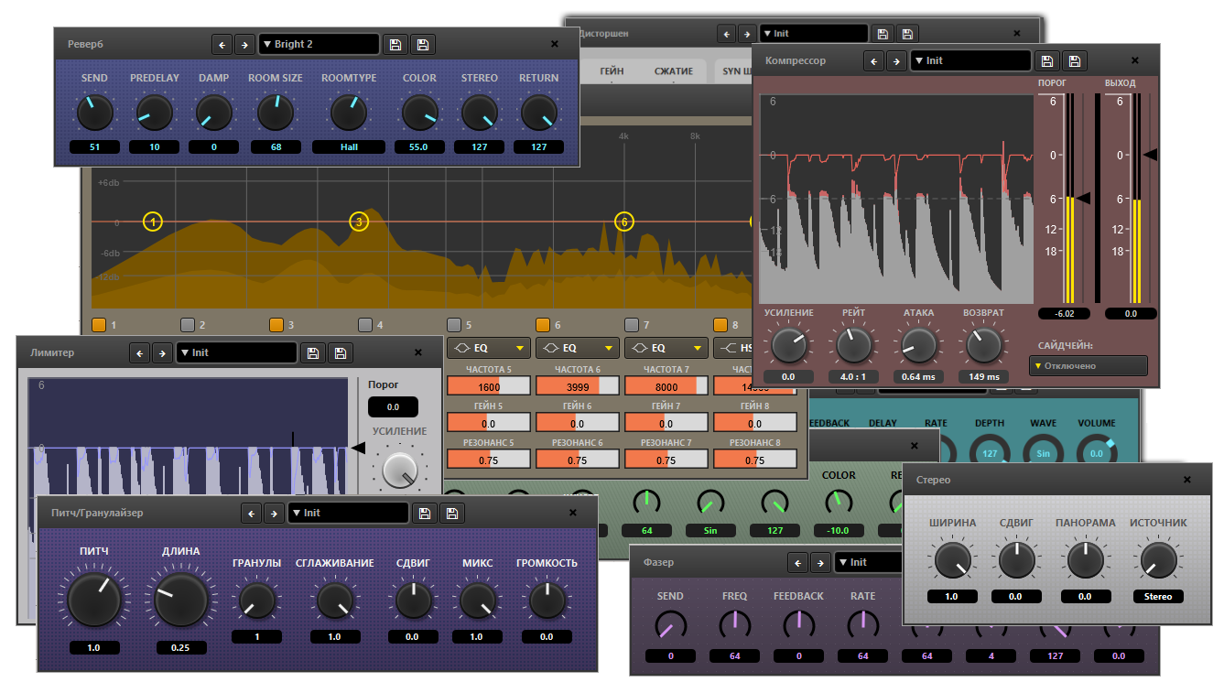Switch to the ГЕЙН tab in Дисторшен

tap(612, 70)
